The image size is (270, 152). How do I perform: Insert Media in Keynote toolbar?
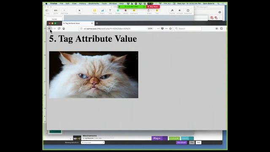click(x=126, y=11)
